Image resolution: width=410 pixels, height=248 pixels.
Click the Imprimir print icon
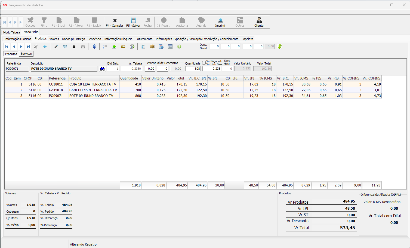pyautogui.click(x=220, y=20)
